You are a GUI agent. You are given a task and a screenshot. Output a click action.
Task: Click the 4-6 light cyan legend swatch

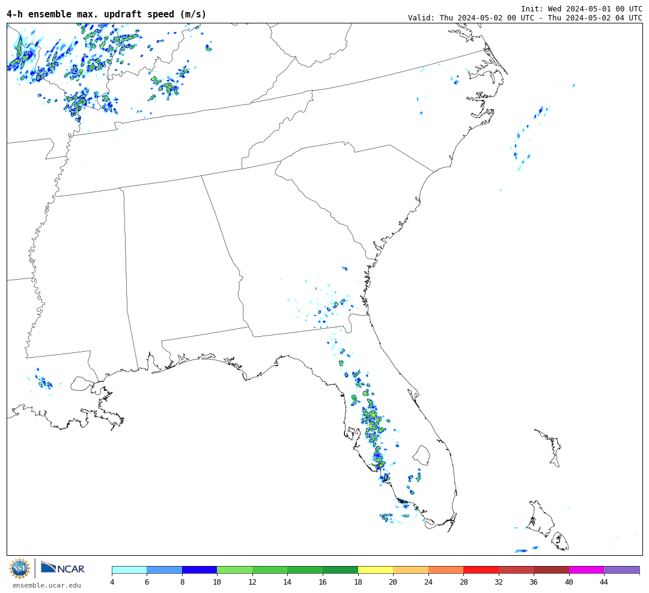pyautogui.click(x=129, y=570)
